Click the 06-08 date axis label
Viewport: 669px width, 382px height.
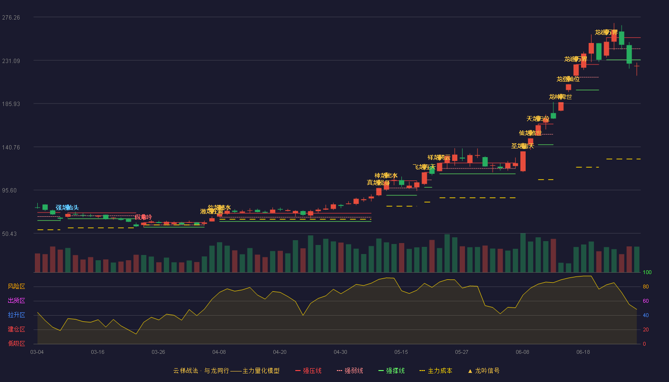point(522,352)
